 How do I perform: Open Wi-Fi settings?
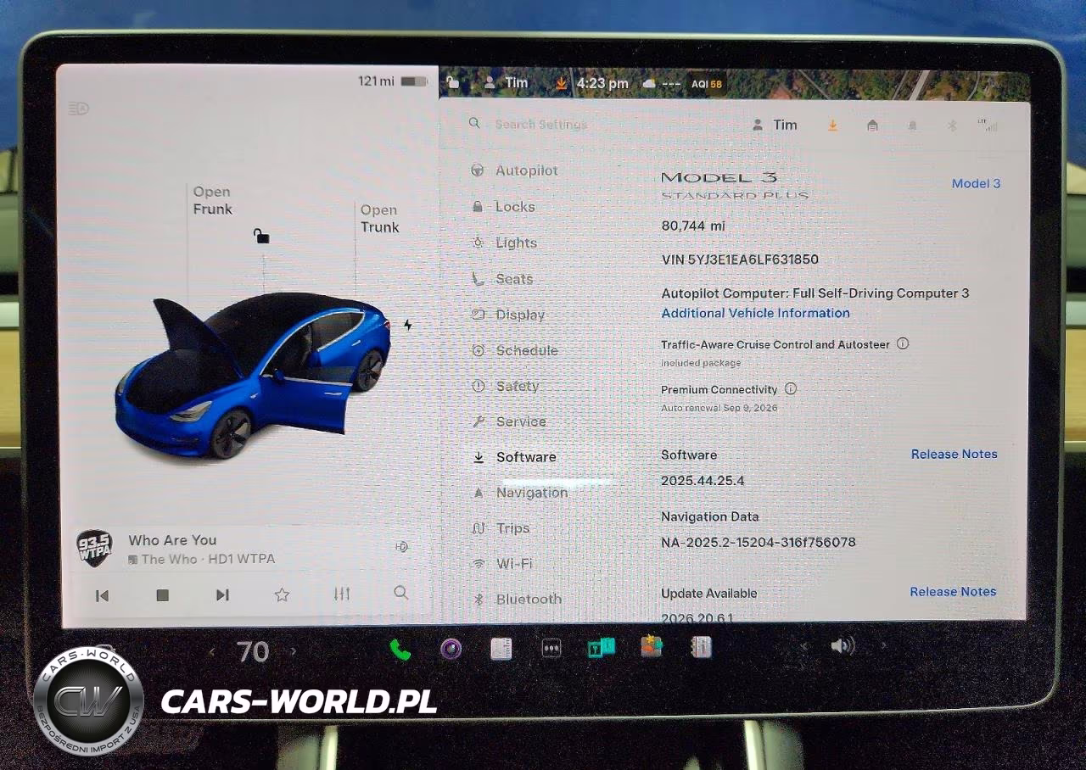point(502,564)
